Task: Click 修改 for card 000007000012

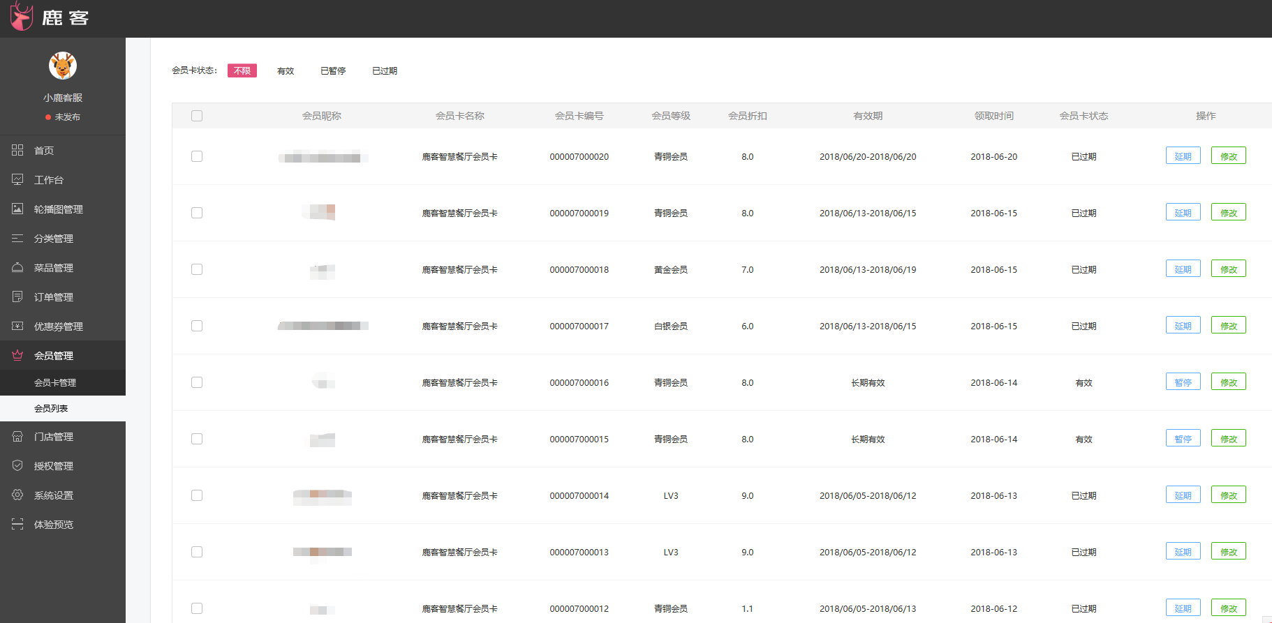Action: click(1228, 608)
